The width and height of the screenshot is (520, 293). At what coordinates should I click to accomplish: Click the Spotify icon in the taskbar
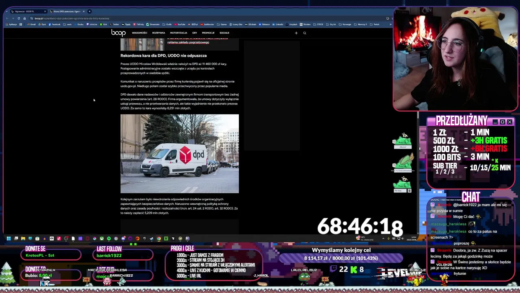coord(109,238)
